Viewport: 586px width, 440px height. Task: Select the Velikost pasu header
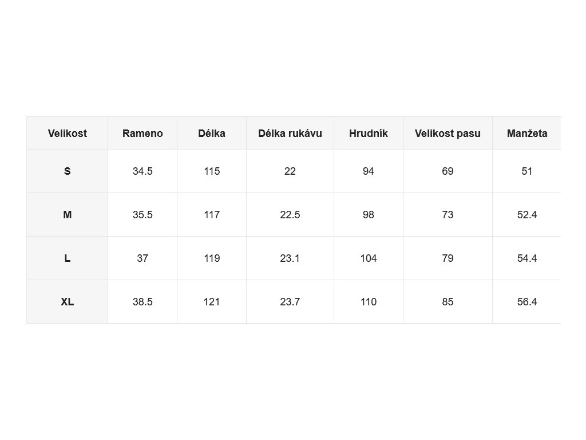[448, 133]
